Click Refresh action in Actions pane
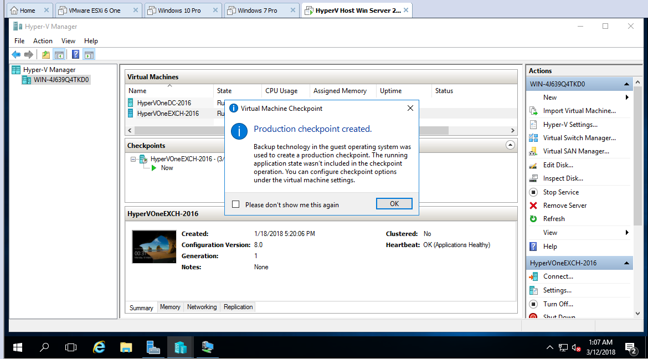This screenshot has width=648, height=359. pyautogui.click(x=554, y=219)
